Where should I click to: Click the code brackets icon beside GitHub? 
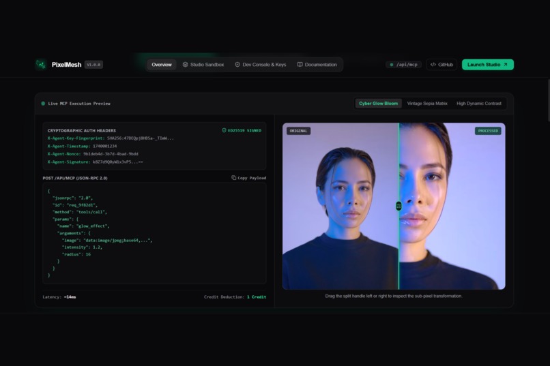tap(433, 65)
